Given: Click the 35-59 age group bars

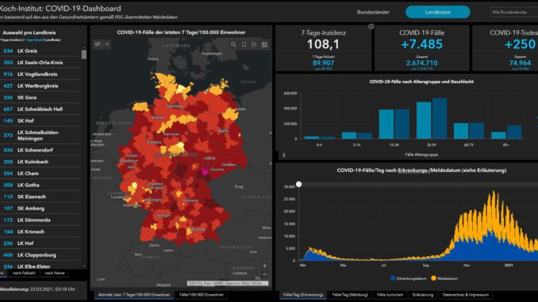Looking at the screenshot, I should [x=432, y=119].
